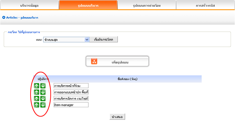Open the รูปแบบการถ่ายโอน tab
This screenshot has width=235, height=122.
coord(147,5)
